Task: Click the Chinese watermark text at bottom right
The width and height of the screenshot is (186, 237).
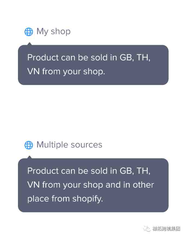Action: [x=166, y=229]
